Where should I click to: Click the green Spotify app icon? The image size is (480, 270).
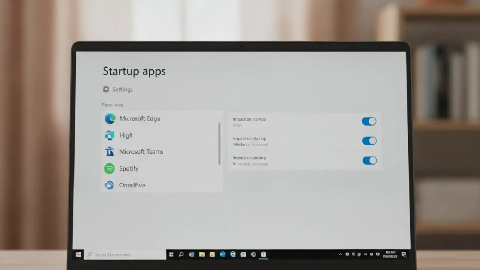[x=109, y=168]
